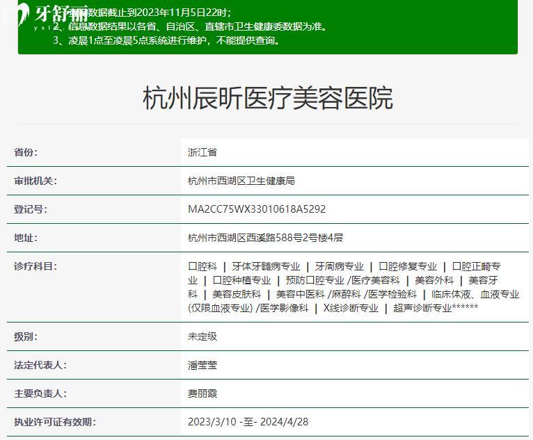This screenshot has height=440, width=533.
Task: Click the validity period 2023/3/10 -至- 2024/4/28
Action: point(248,422)
